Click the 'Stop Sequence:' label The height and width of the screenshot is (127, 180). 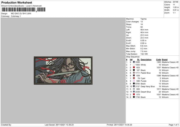[133, 57]
